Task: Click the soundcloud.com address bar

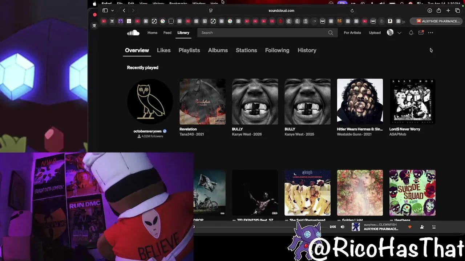Action: click(x=282, y=11)
